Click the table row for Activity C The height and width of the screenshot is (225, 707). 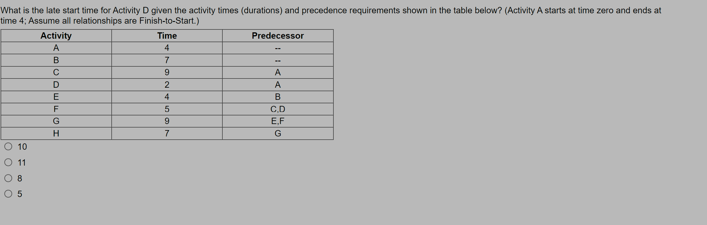(56, 72)
